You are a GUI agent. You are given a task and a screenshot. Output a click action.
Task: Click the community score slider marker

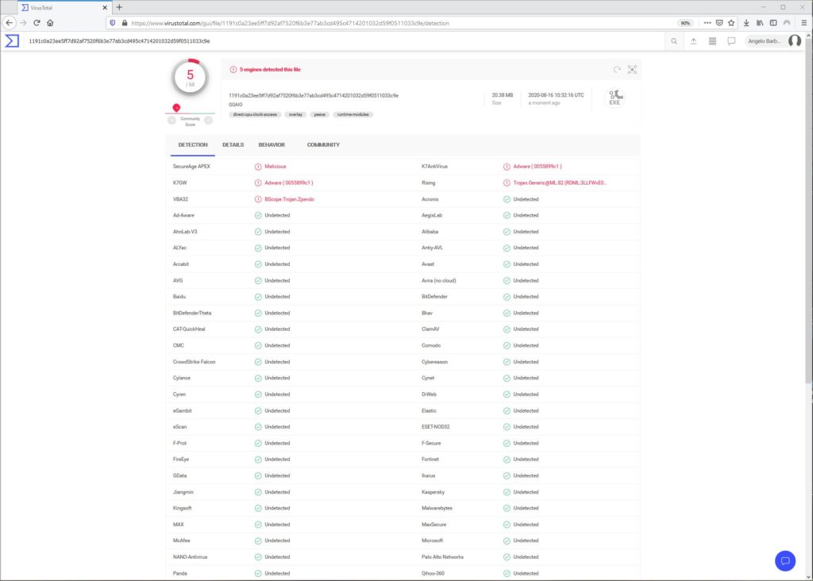click(176, 108)
